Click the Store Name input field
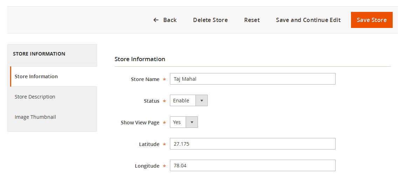 (253, 79)
